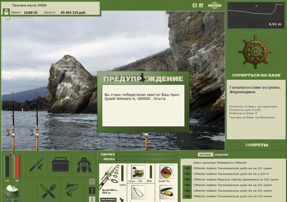
Task: Click the НАСТРОИТЬ button
Action: click(x=108, y=199)
